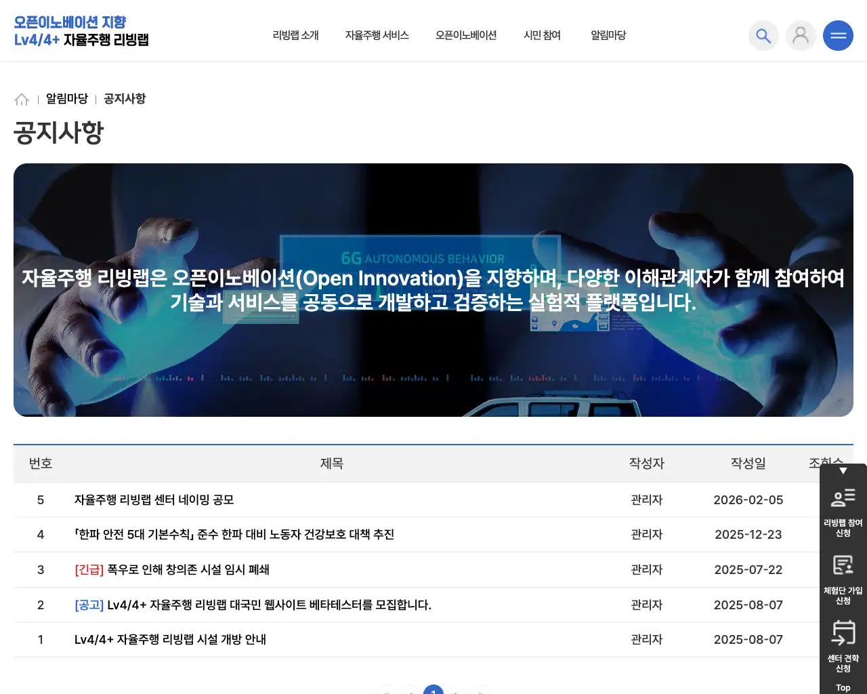Open the urgent 창의존 시설 임시 폐쇄 notice

(171, 569)
